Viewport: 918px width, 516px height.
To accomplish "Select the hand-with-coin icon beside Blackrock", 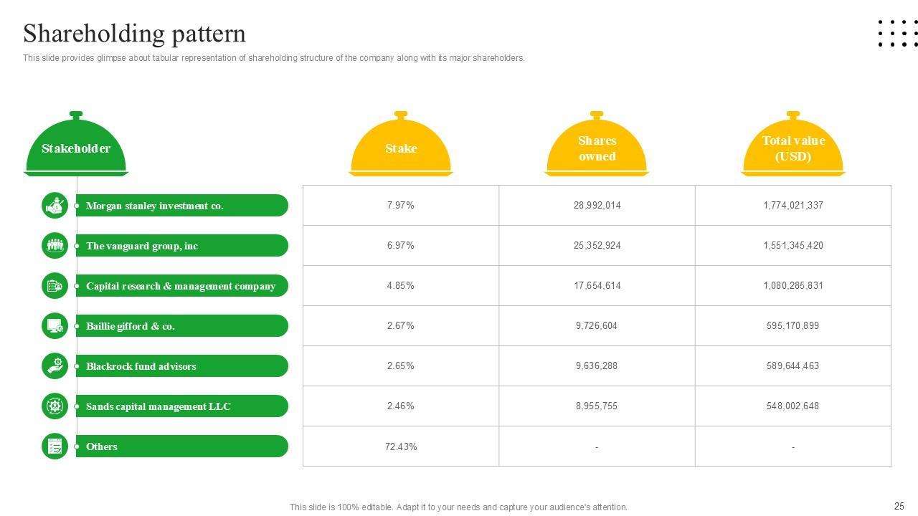I will point(55,366).
